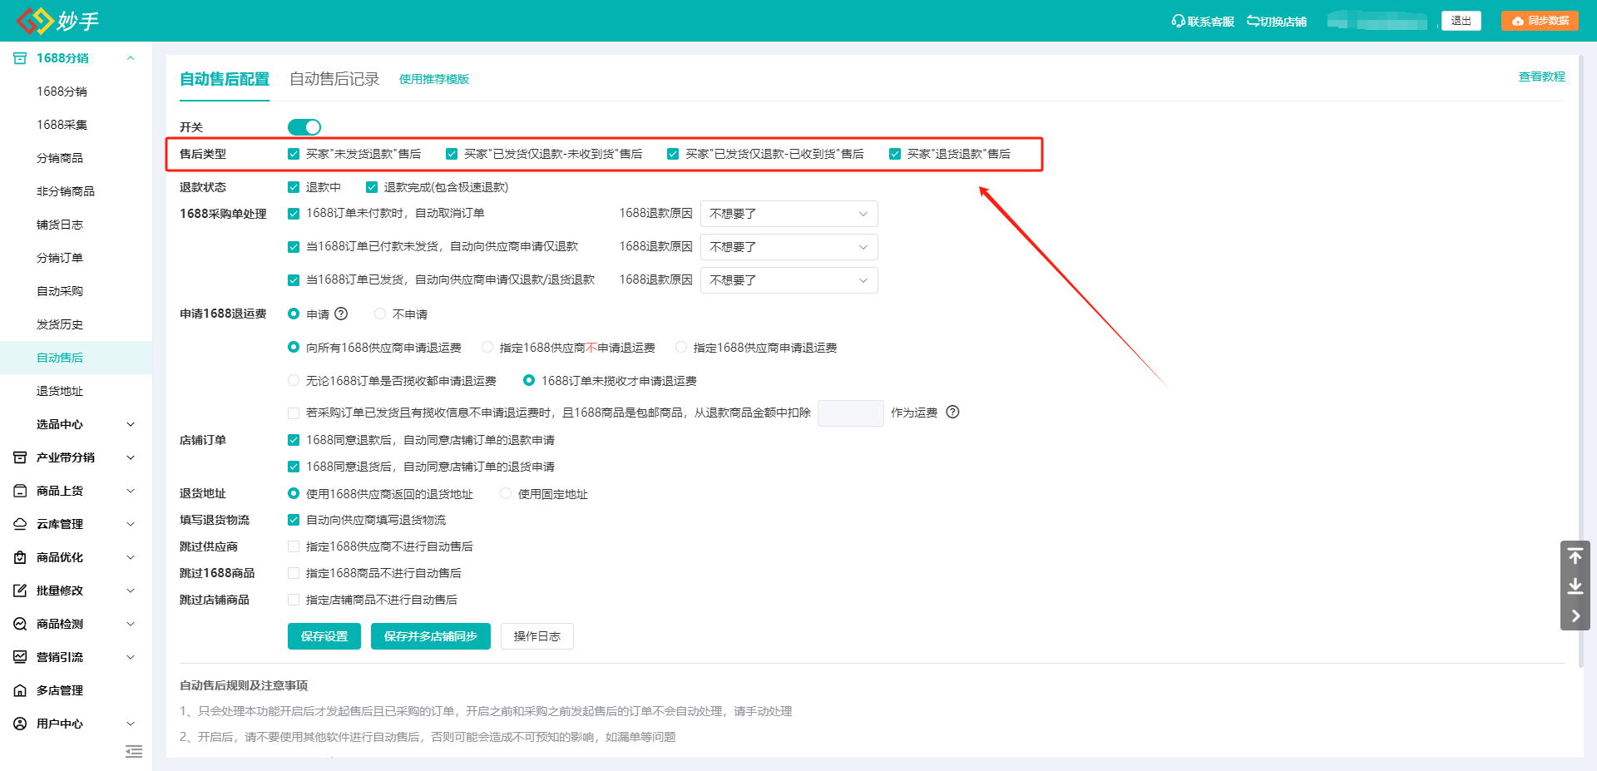The width and height of the screenshot is (1597, 771).
Task: Open 1688退款原因 dropdown for unpaid orders
Action: [789, 214]
